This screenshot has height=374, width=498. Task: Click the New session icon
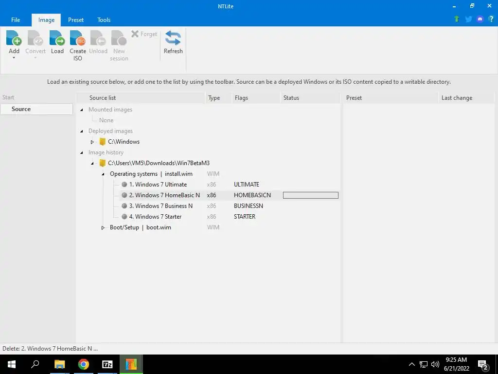click(x=119, y=38)
